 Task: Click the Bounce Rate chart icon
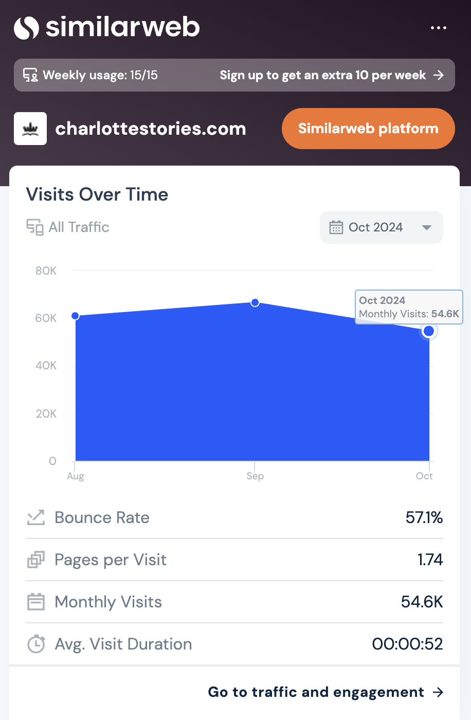click(36, 517)
